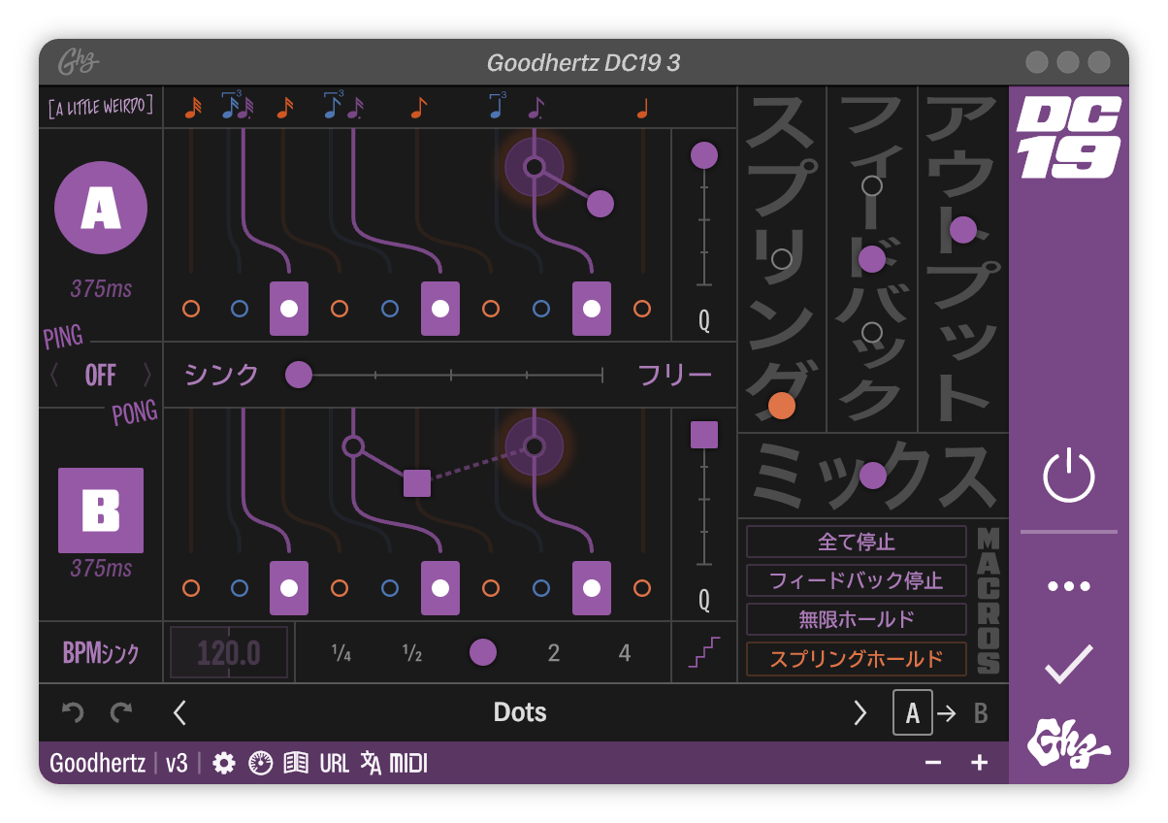1168x823 pixels.
Task: Select the B compare slot
Action: (x=981, y=713)
